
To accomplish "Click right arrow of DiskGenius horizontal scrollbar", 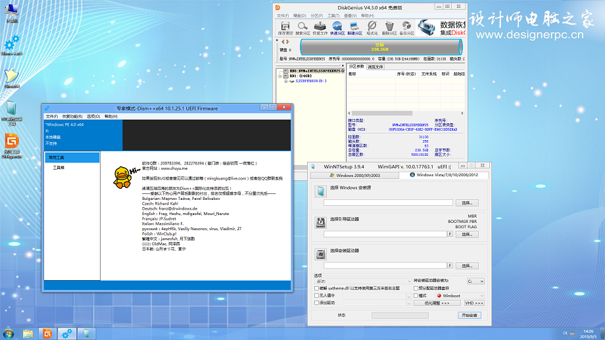I will (x=462, y=113).
